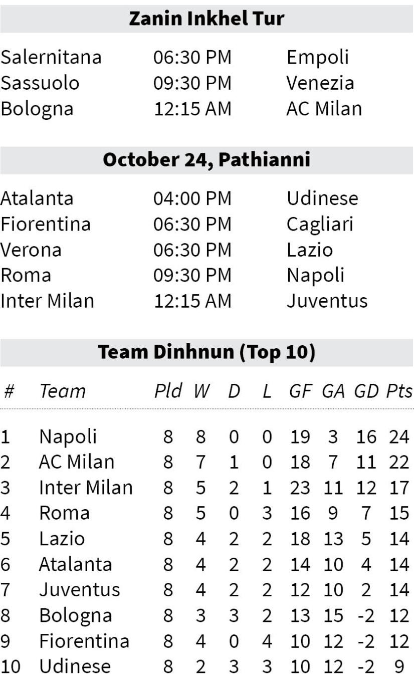
Task: Select the October 24, Pathianni header
Action: coord(206,160)
